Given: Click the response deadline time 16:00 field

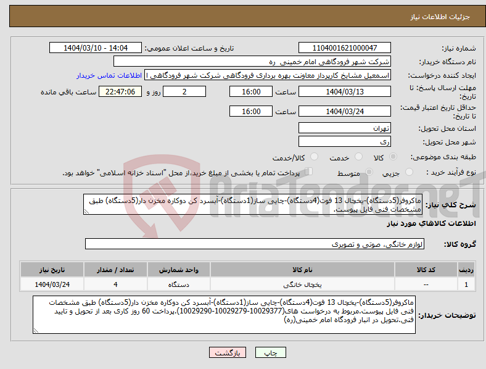Looking at the screenshot, I should tap(251, 91).
